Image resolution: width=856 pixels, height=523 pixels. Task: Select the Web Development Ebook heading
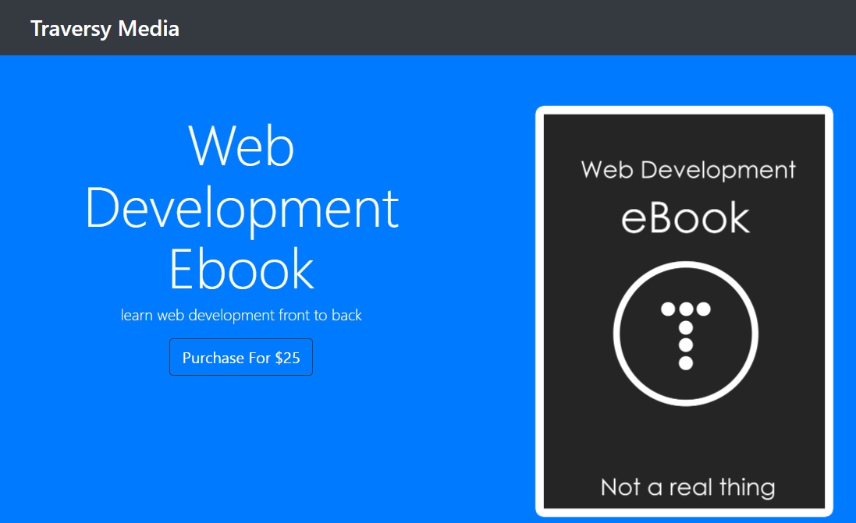pyautogui.click(x=241, y=207)
